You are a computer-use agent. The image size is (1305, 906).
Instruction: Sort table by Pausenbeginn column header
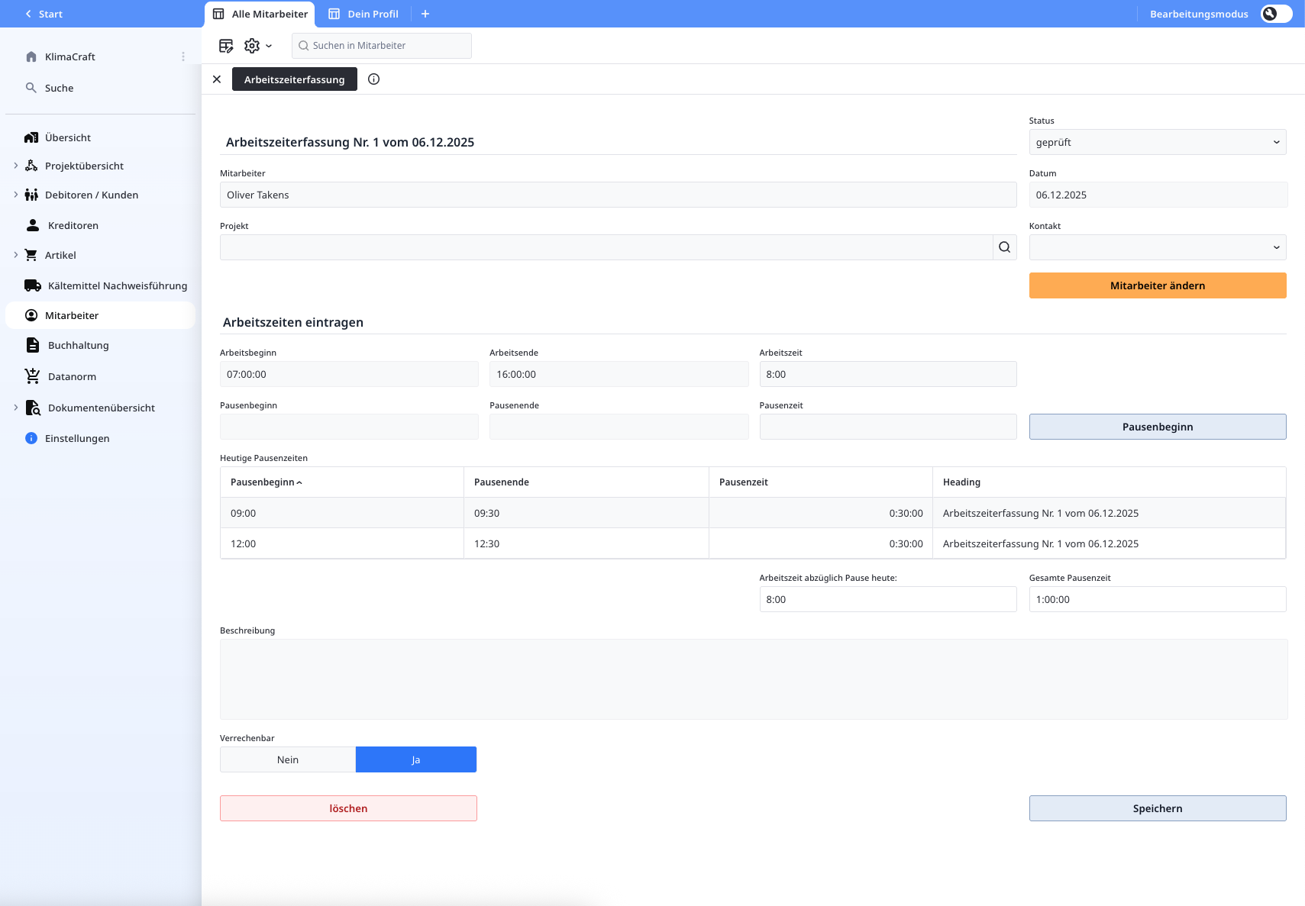pos(263,482)
